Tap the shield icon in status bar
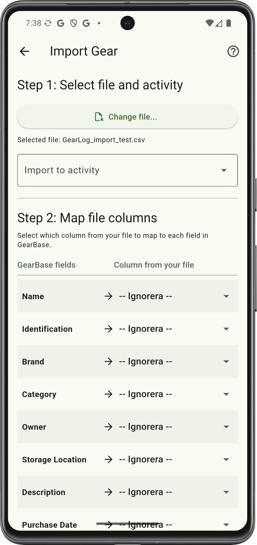This screenshot has height=545, width=257. (x=73, y=23)
